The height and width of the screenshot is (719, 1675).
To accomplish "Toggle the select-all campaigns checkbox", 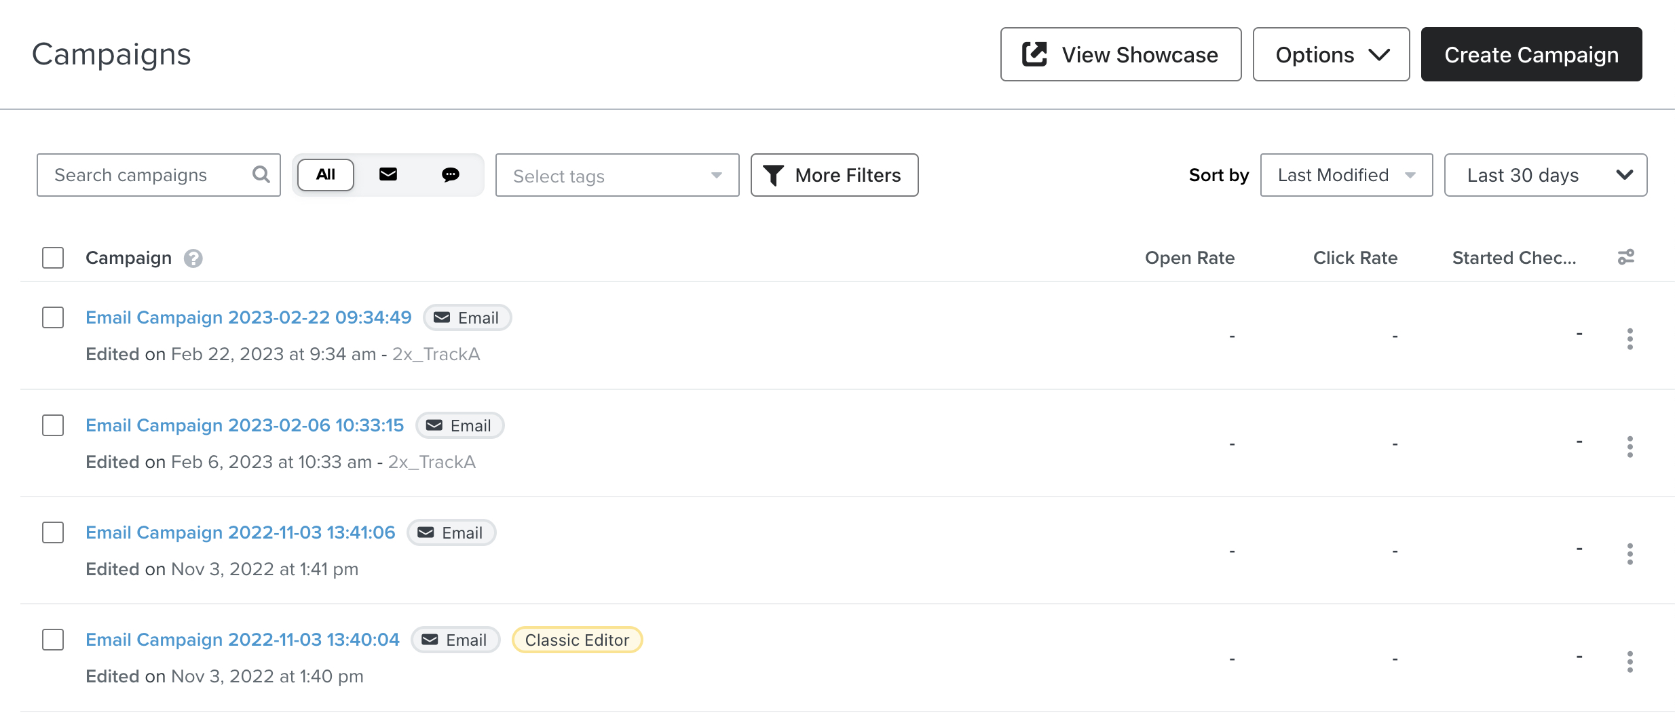I will pyautogui.click(x=53, y=258).
